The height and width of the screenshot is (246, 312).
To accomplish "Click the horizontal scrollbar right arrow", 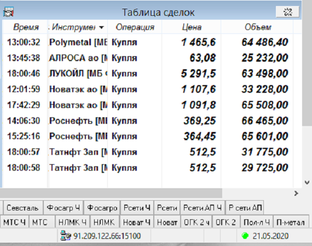I will tap(296, 193).
